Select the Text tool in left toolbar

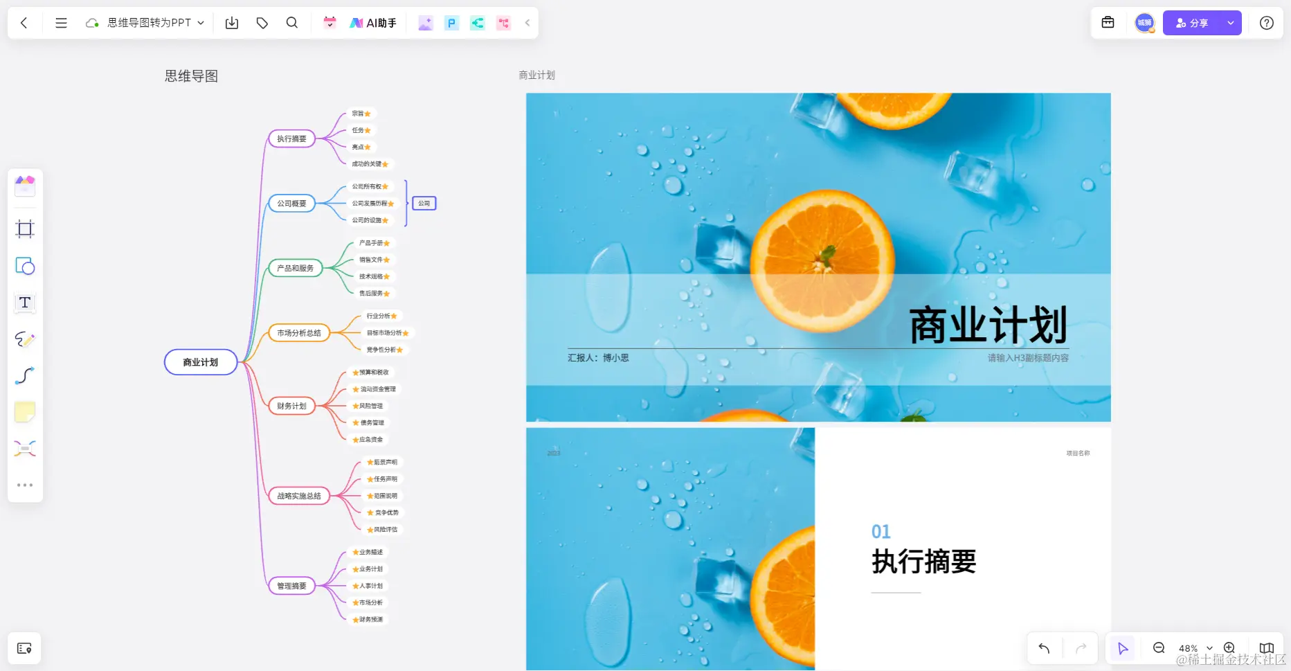25,303
